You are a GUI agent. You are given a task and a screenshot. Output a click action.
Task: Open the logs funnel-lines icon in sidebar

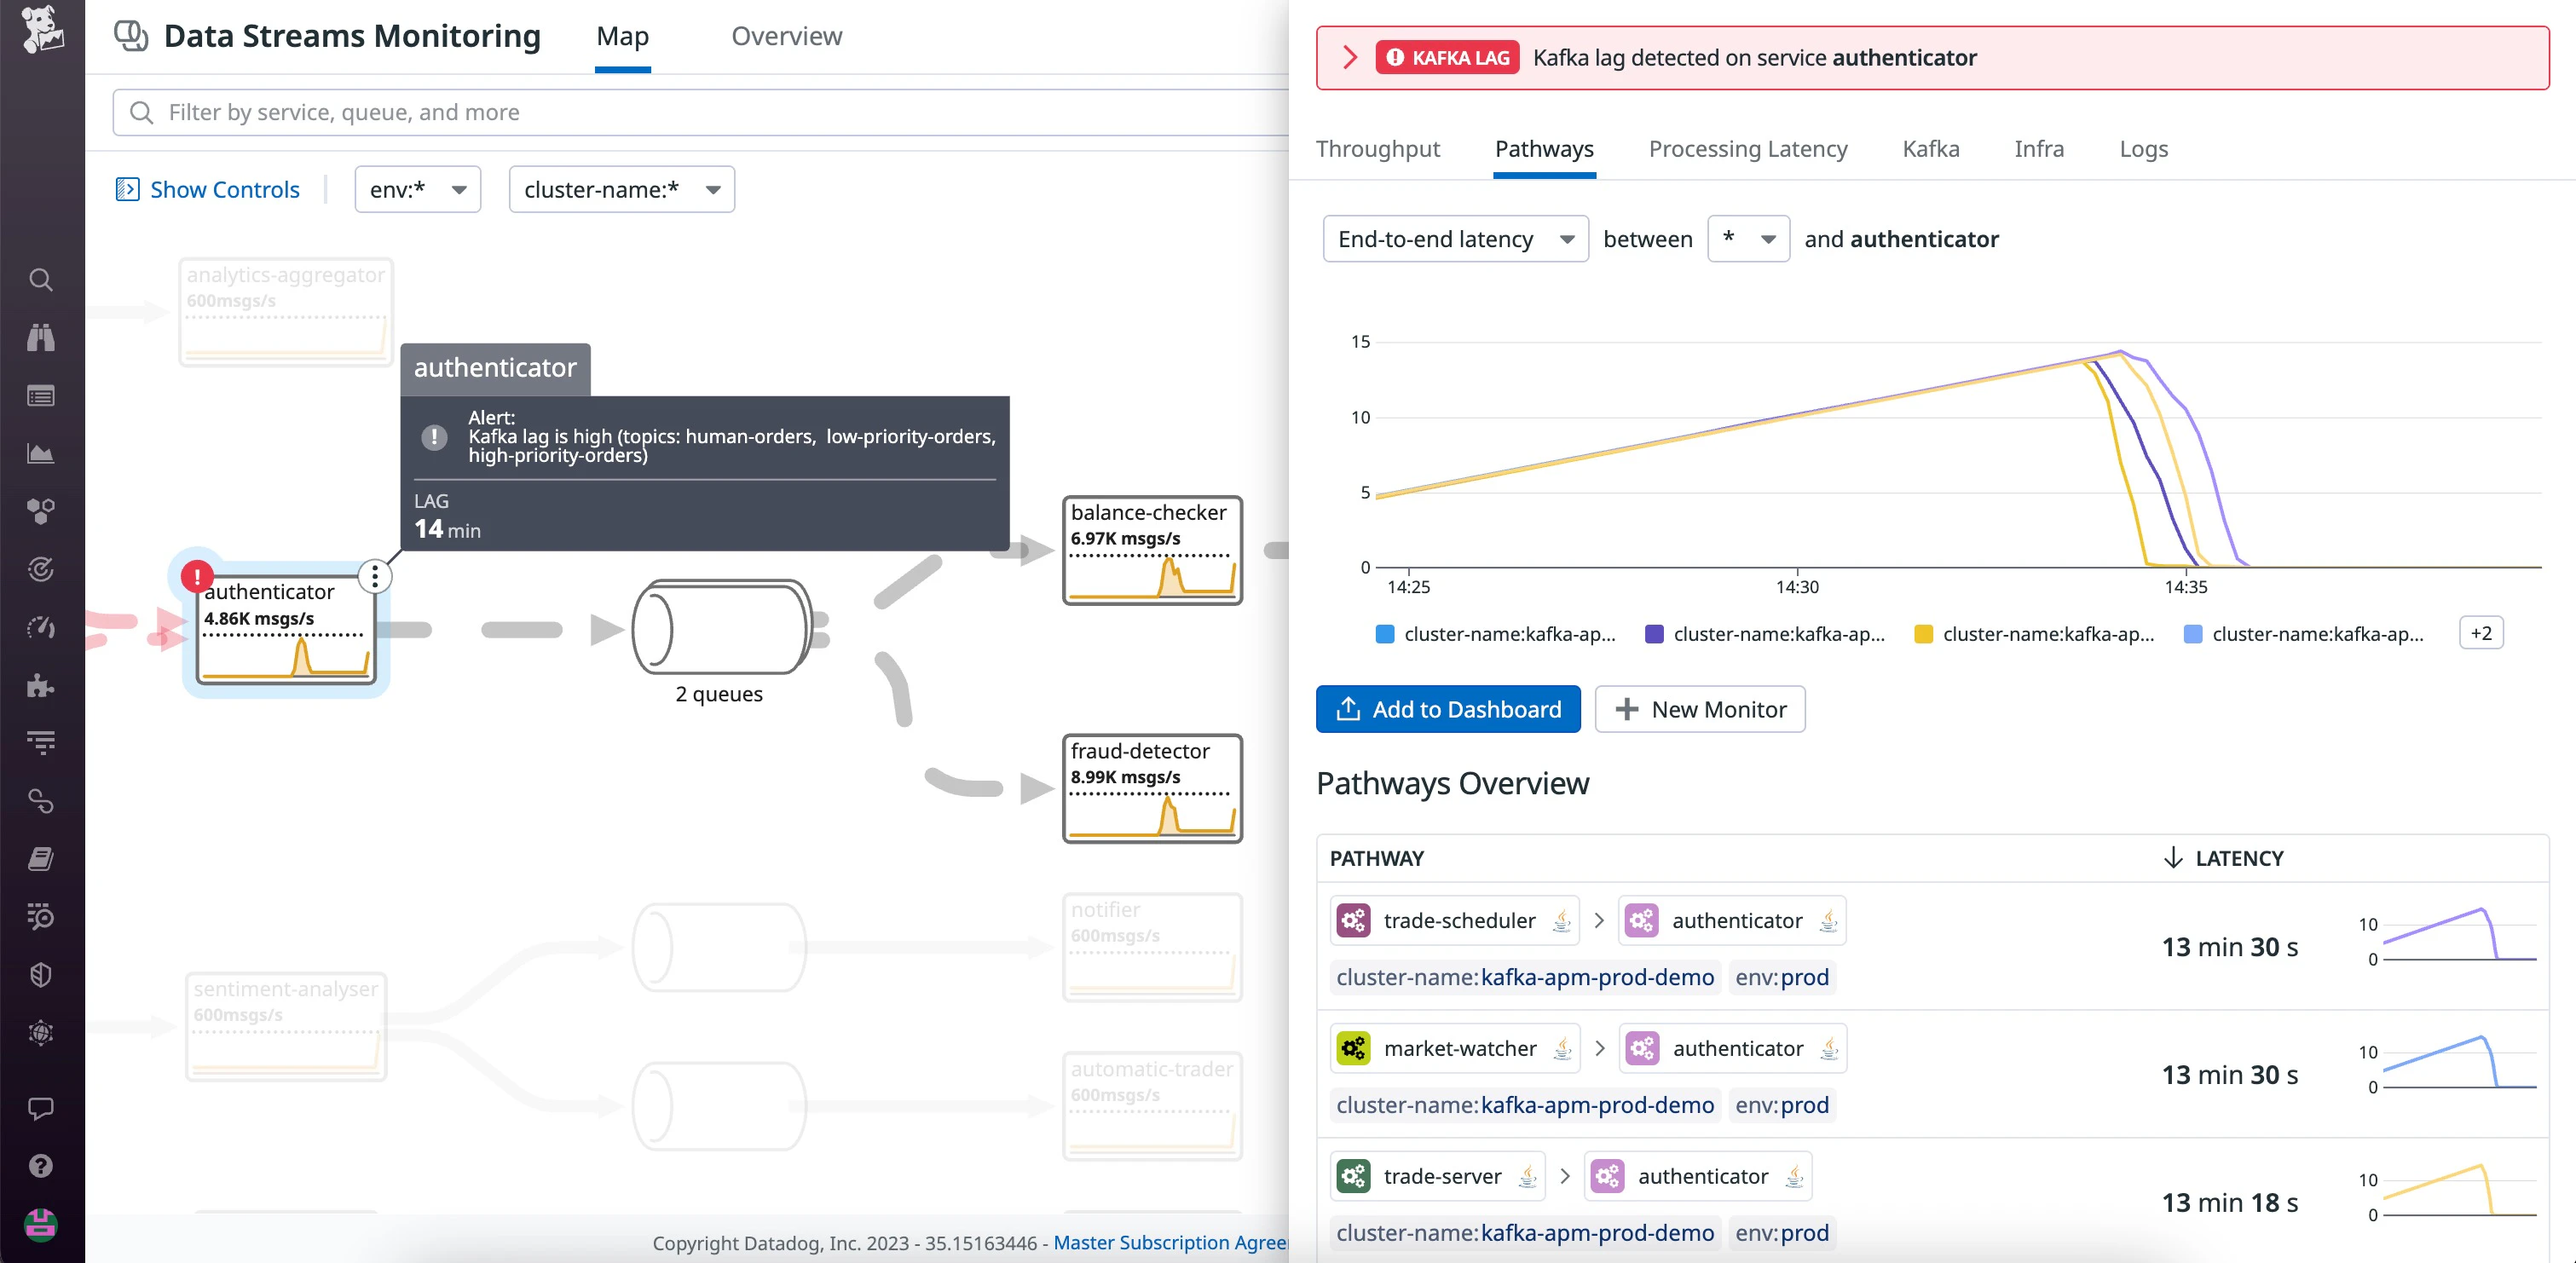click(x=41, y=743)
